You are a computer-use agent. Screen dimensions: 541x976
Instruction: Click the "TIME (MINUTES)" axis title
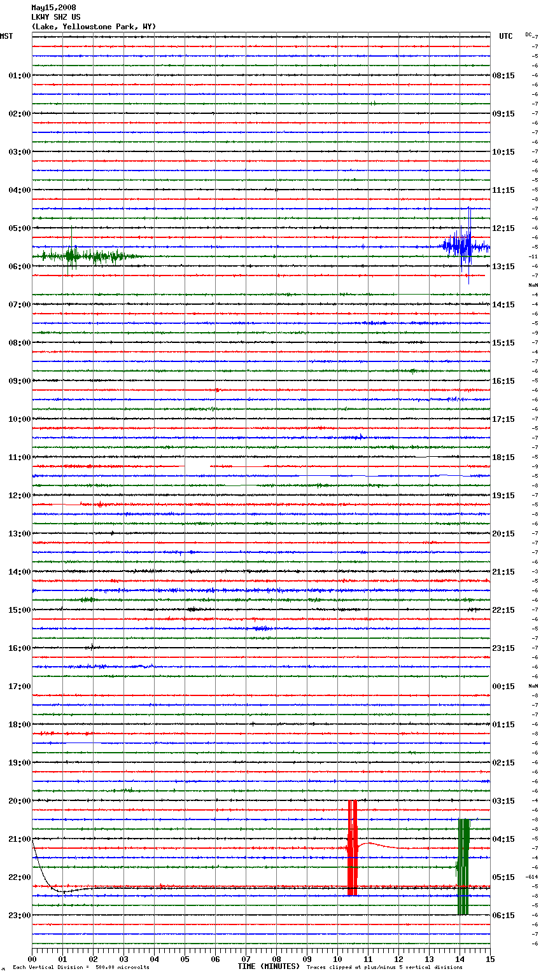tap(269, 966)
